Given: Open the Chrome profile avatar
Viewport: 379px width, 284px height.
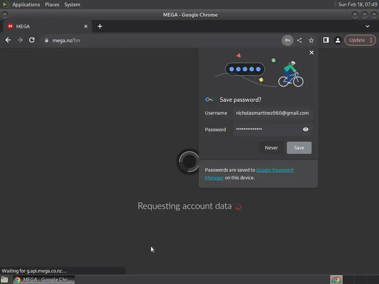Looking at the screenshot, I should point(338,40).
